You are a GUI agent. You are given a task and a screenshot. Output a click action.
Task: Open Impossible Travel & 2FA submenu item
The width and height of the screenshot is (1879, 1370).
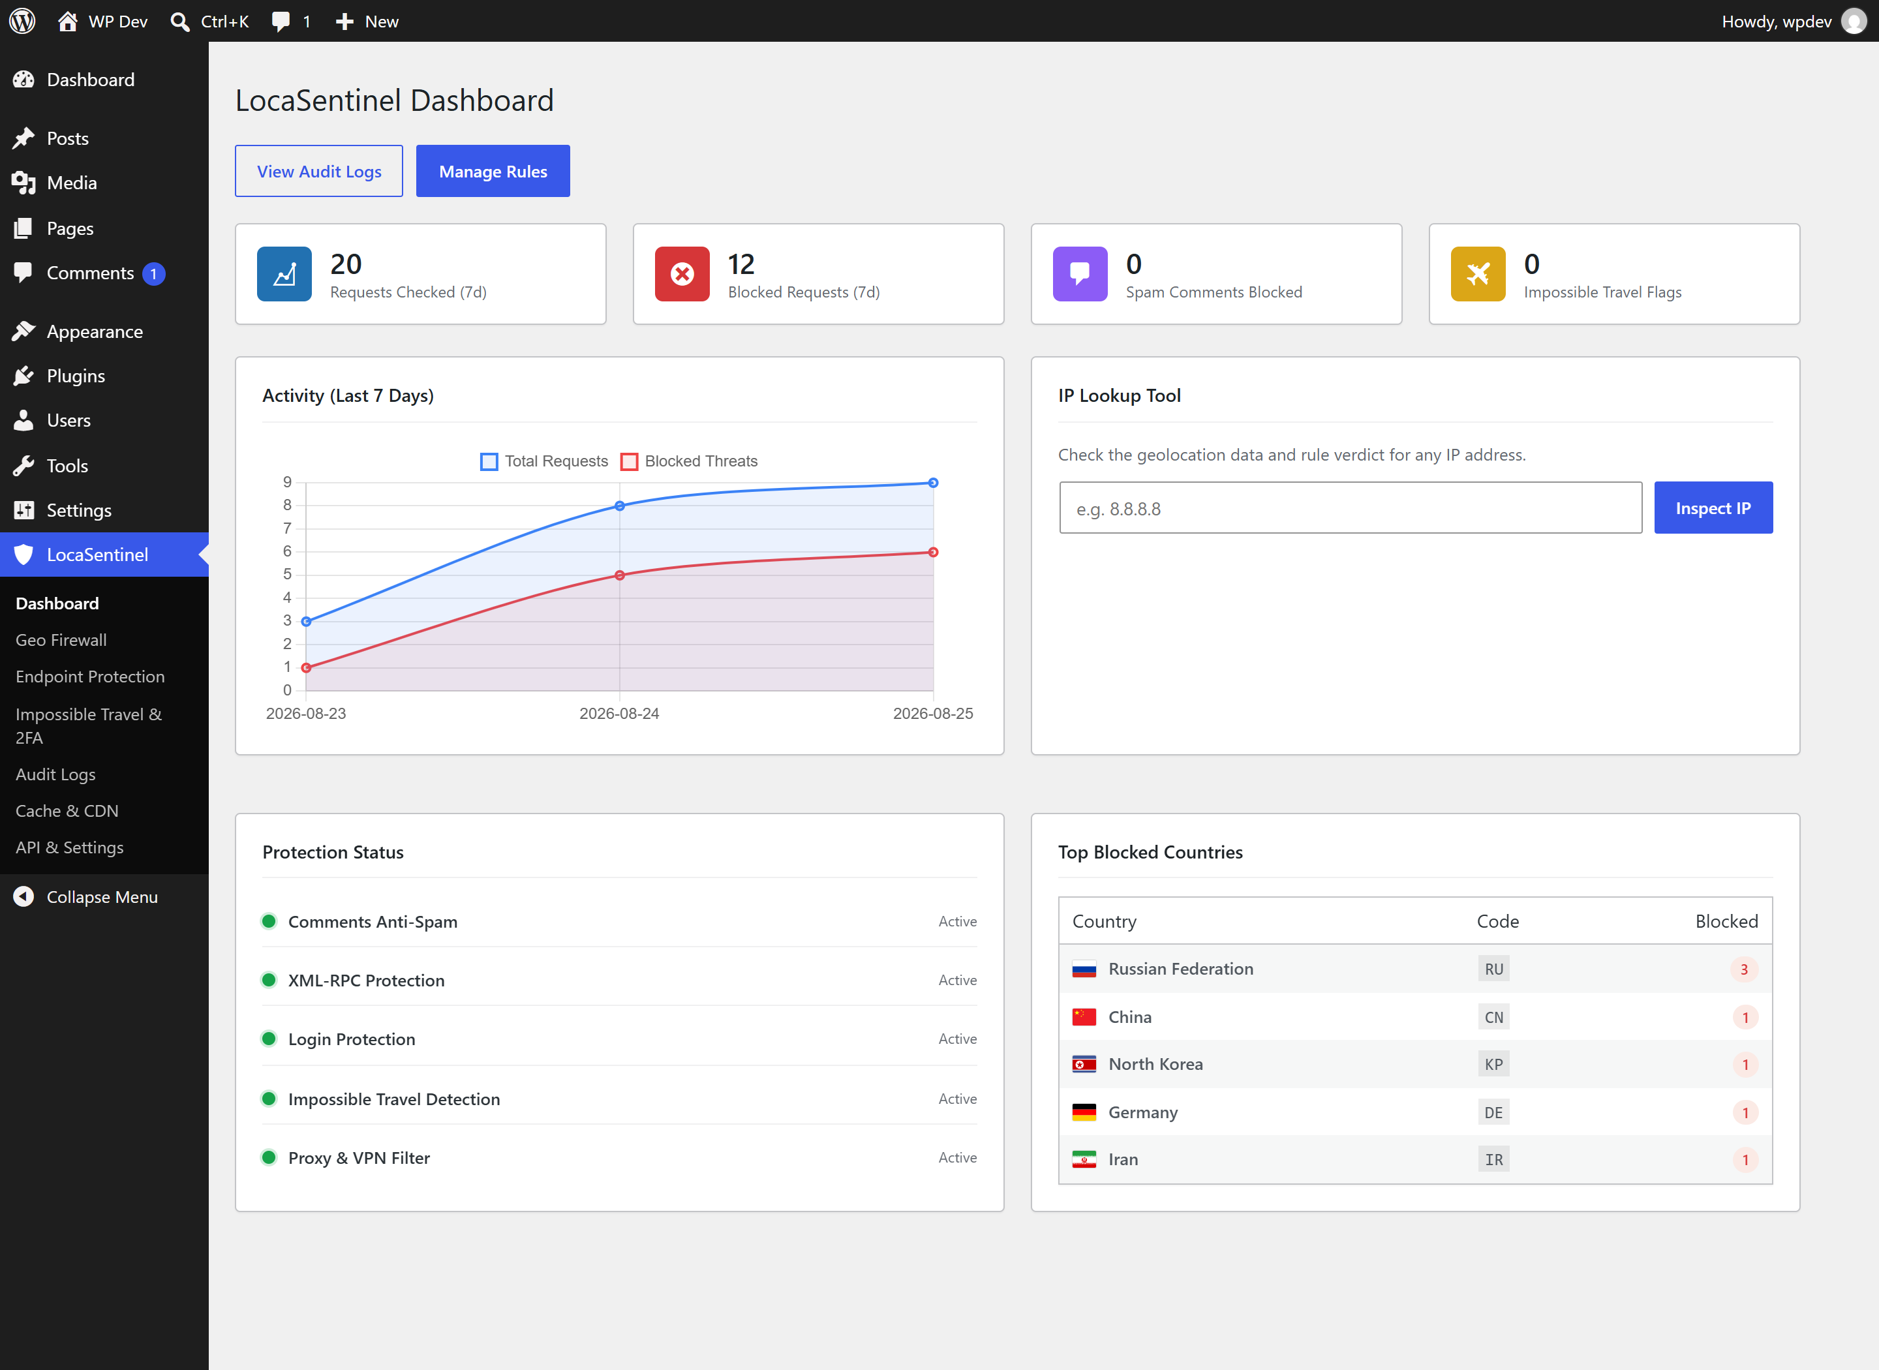point(89,725)
